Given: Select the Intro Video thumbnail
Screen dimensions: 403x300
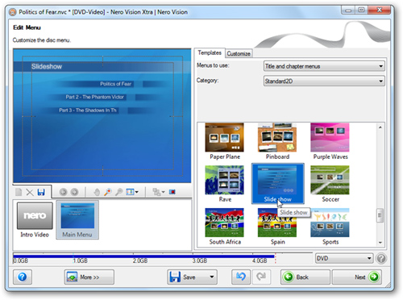Looking at the screenshot, I should click(35, 220).
